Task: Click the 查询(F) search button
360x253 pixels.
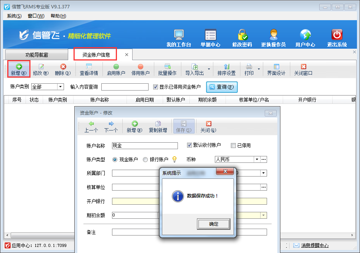Action: (x=222, y=87)
